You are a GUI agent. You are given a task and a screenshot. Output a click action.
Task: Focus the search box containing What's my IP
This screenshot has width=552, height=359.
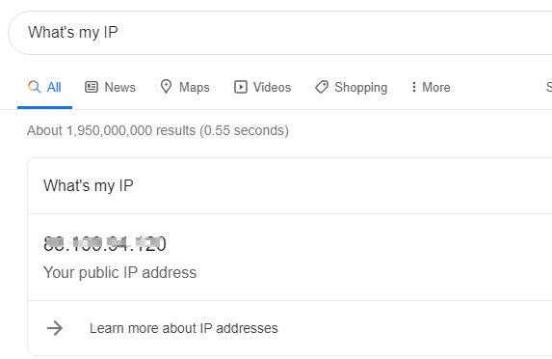pyautogui.click(x=280, y=33)
